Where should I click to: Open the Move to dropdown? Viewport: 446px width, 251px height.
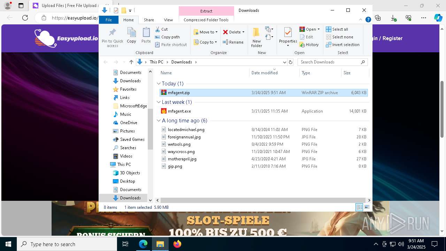[206, 32]
